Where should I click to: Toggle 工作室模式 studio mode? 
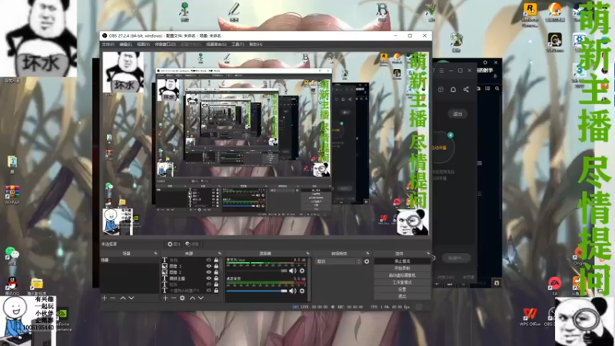pos(402,282)
